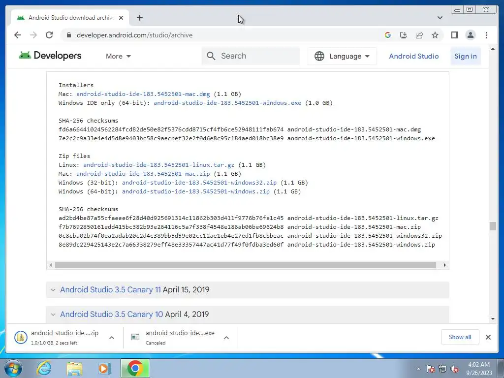Install page via download icon in address bar
This screenshot has width=504, height=378.
point(404,35)
